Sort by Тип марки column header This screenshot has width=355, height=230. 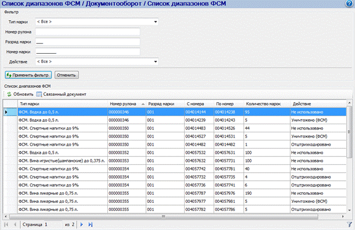tap(63, 104)
